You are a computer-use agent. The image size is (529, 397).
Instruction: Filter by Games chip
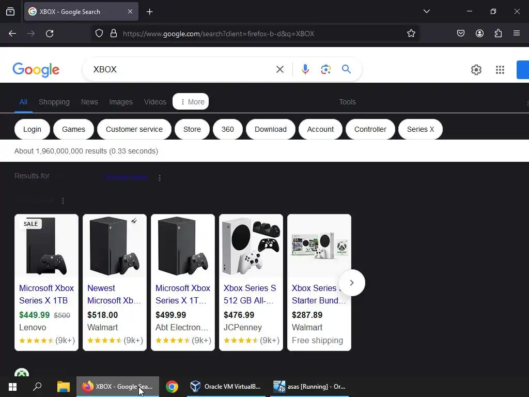73,129
